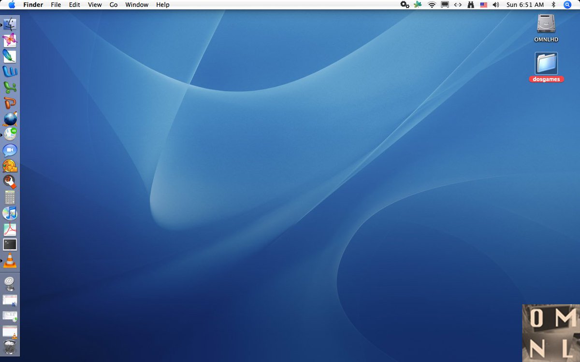Start iChat from the Dock
Viewport: 580px width, 362px height.
[x=10, y=150]
